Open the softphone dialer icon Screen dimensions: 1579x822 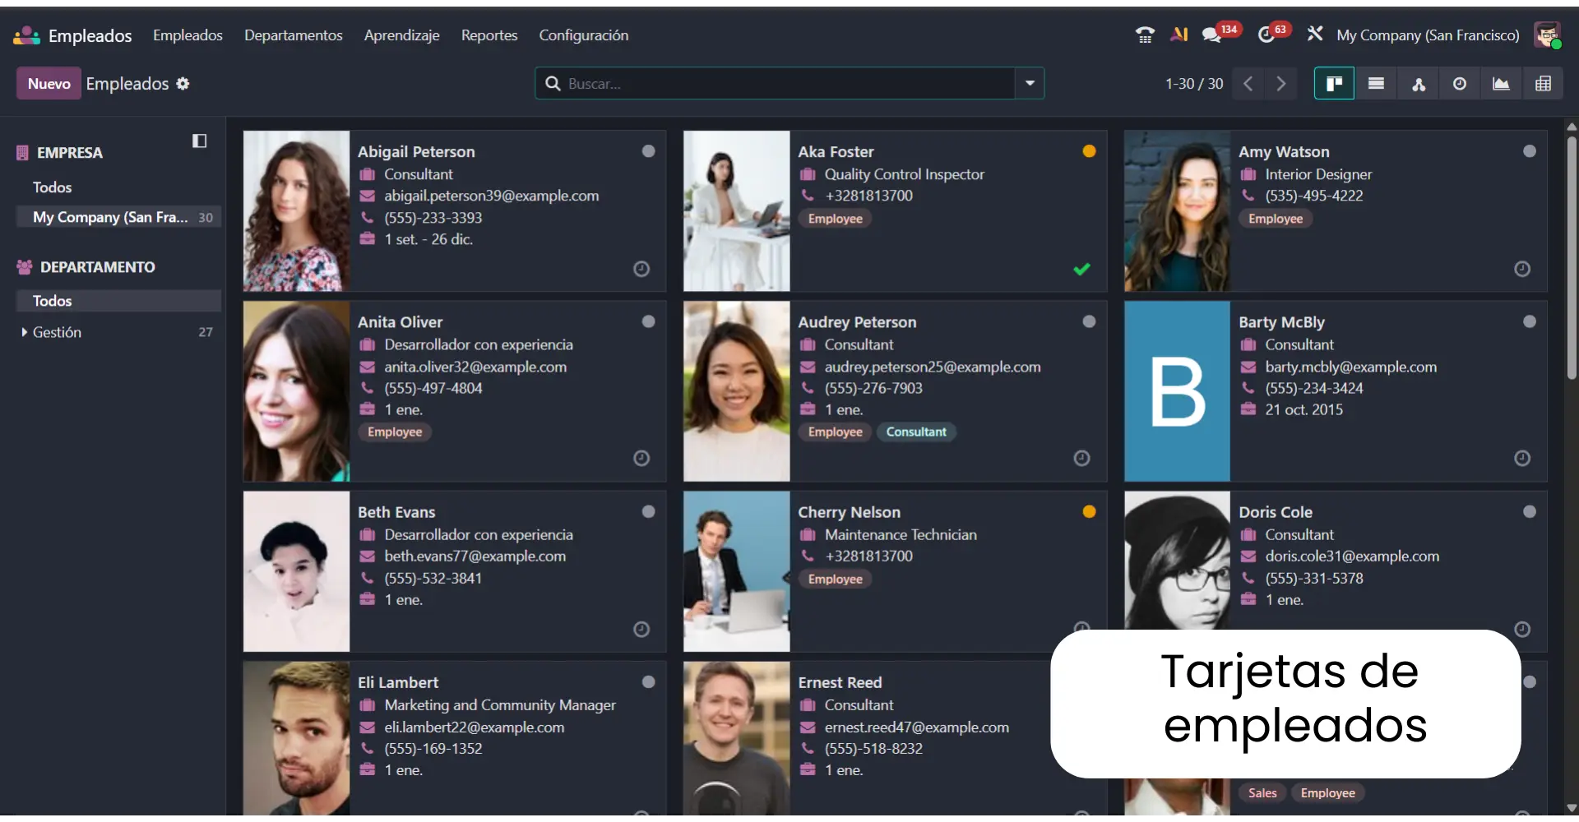tap(1145, 35)
